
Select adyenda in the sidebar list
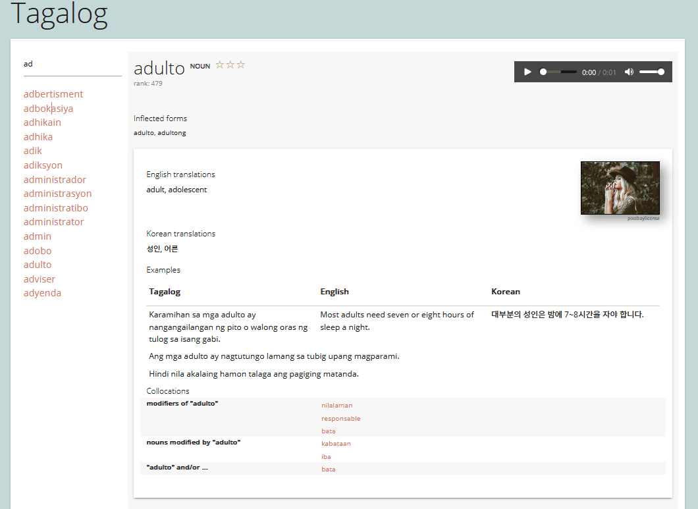pyautogui.click(x=42, y=293)
